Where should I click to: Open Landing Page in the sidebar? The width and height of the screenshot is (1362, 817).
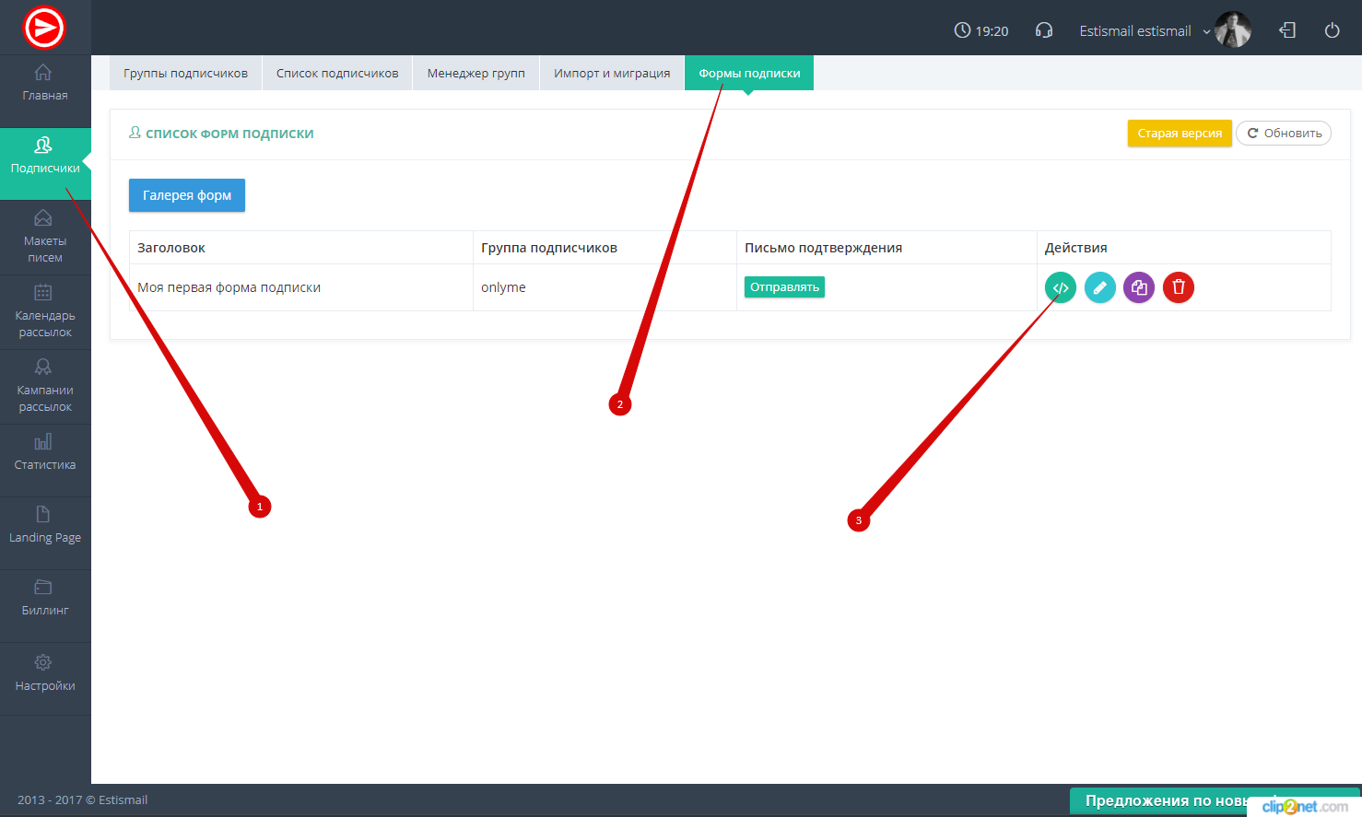tap(45, 525)
